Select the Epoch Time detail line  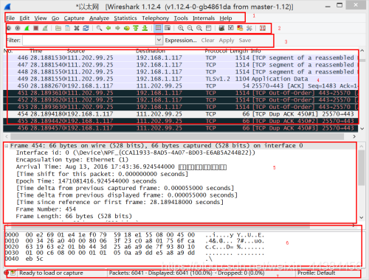[86, 181]
